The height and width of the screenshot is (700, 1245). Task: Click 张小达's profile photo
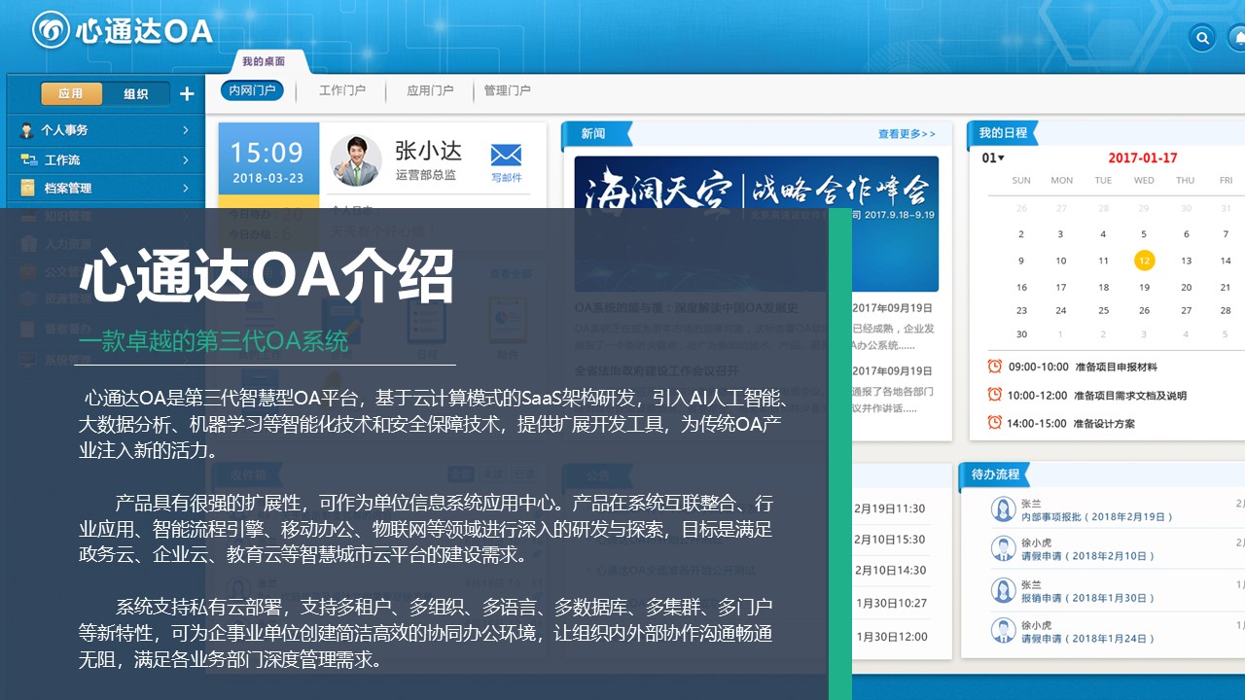tap(356, 160)
